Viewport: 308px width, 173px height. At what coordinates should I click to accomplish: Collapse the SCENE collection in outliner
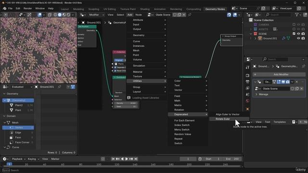coord(251,34)
